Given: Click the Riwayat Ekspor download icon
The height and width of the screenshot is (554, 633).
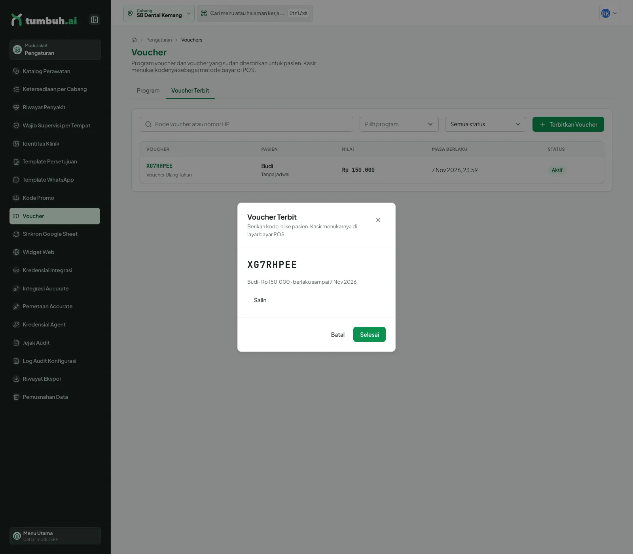Looking at the screenshot, I should (16, 379).
